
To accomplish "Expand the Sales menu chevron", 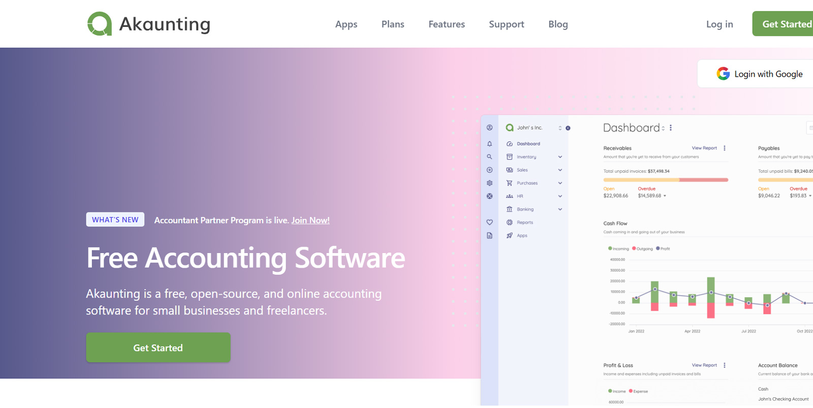I will click(560, 170).
